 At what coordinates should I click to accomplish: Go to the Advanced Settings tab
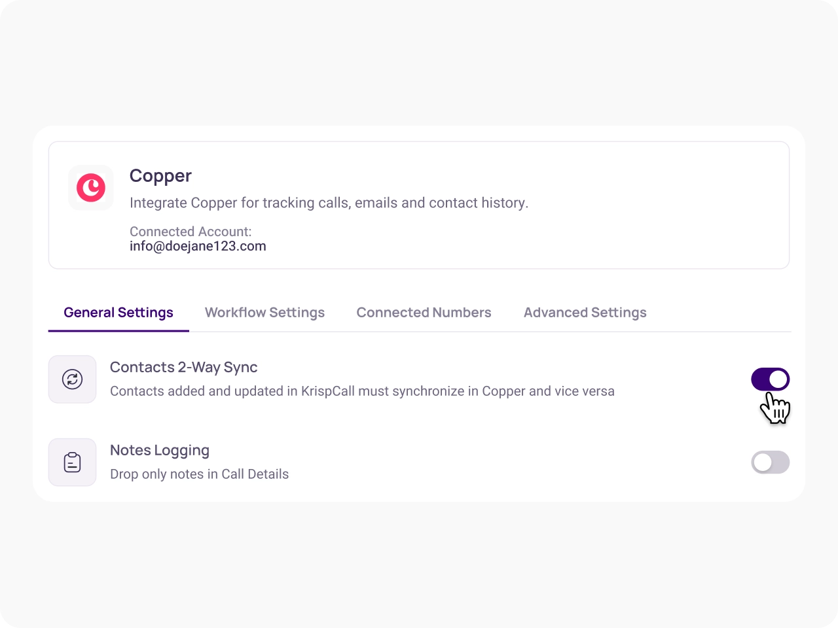[585, 313]
